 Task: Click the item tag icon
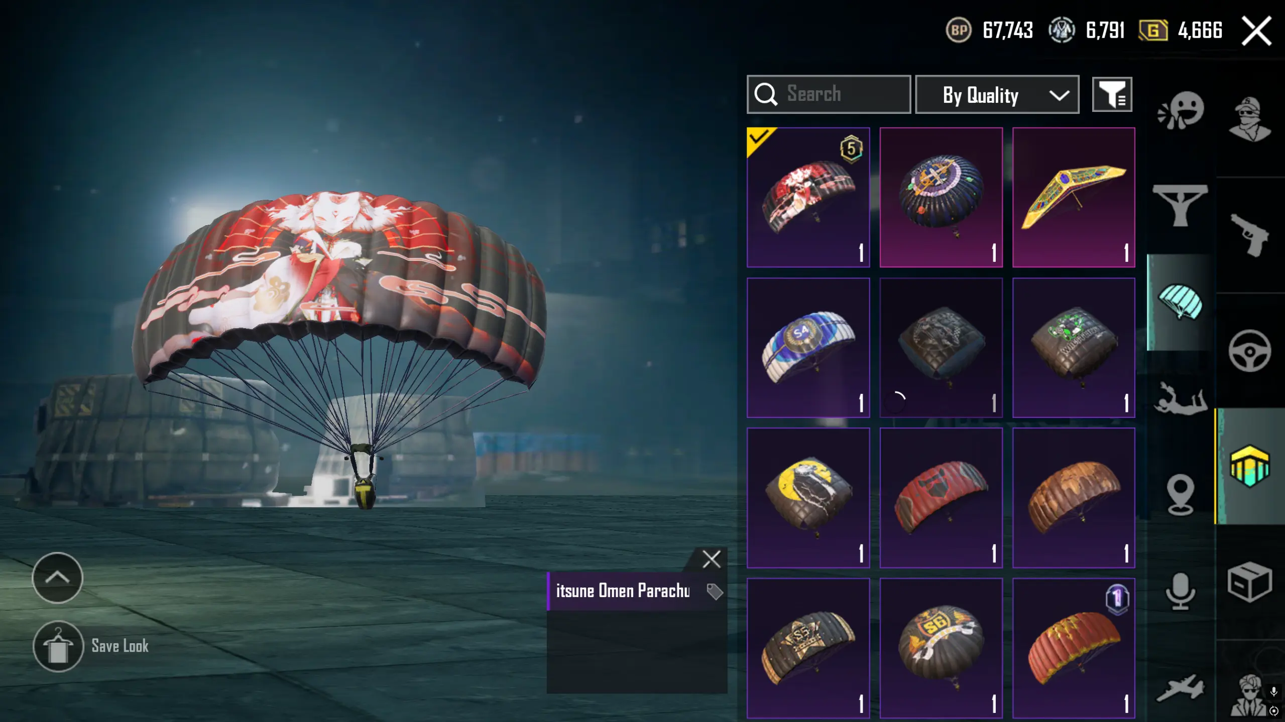click(715, 592)
